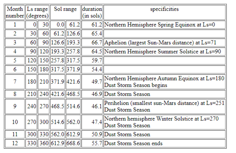Select the Perihelion at Ls=251 text
This screenshot has height=153, width=236.
(164, 103)
